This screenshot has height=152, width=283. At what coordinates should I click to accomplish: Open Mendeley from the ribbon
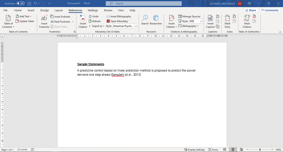(x=117, y=21)
